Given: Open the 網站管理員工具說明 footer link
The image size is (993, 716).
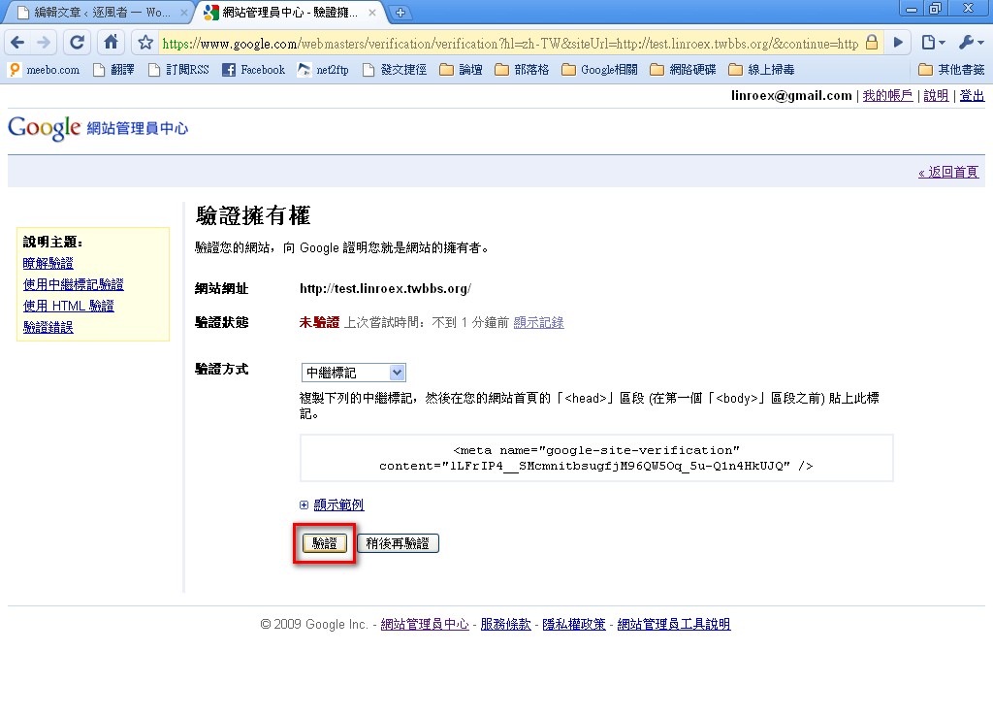Looking at the screenshot, I should 674,624.
